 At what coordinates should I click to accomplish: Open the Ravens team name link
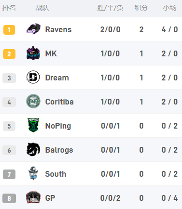coord(58,29)
